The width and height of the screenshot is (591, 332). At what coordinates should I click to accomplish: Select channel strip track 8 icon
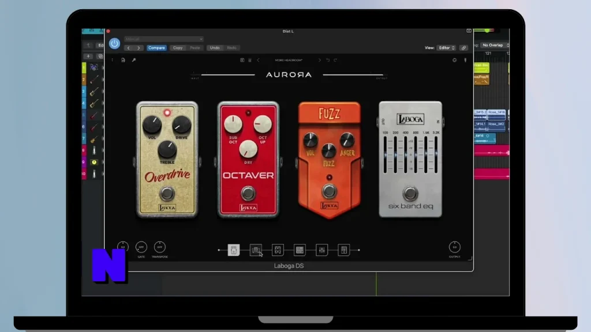point(94,150)
